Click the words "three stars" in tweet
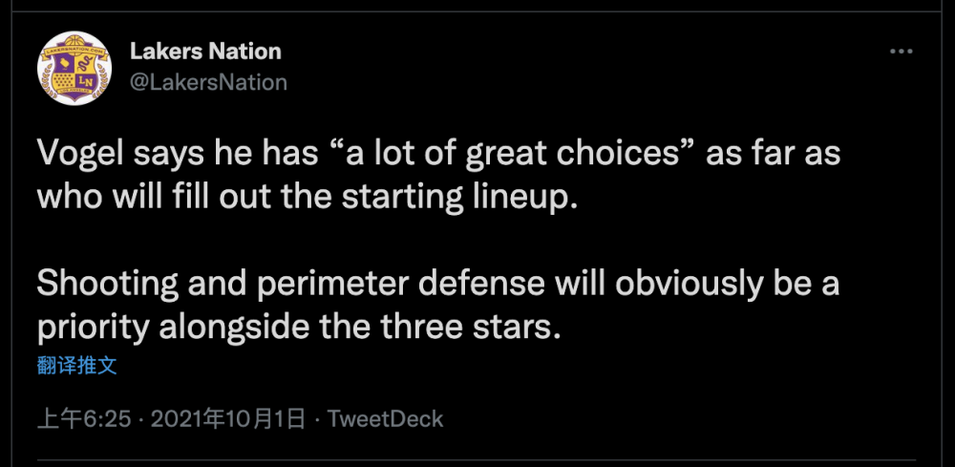The width and height of the screenshot is (955, 467). coord(470,329)
